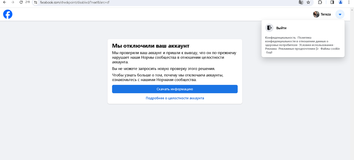Open the Реклама footer link

pyautogui.click(x=271, y=49)
